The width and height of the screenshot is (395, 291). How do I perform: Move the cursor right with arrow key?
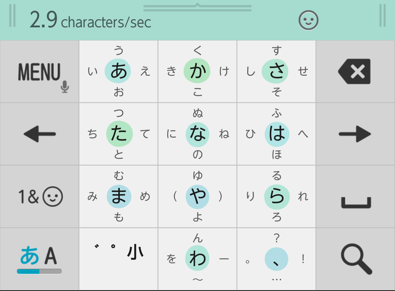pos(355,134)
